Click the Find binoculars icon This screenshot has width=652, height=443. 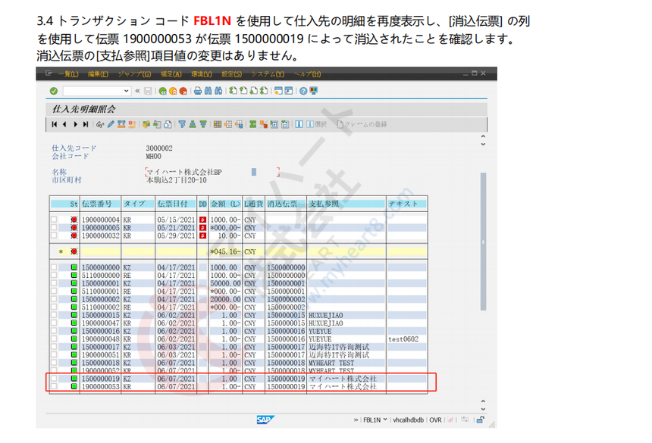(208, 91)
